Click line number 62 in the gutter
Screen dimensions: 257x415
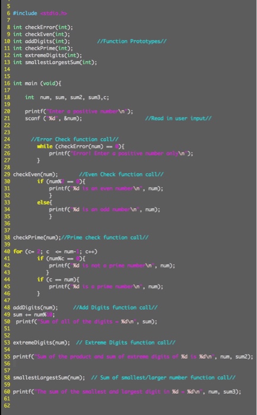coord(7,406)
